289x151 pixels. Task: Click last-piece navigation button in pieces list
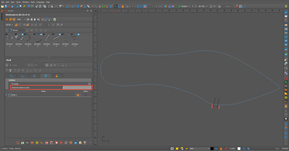coord(38,19)
